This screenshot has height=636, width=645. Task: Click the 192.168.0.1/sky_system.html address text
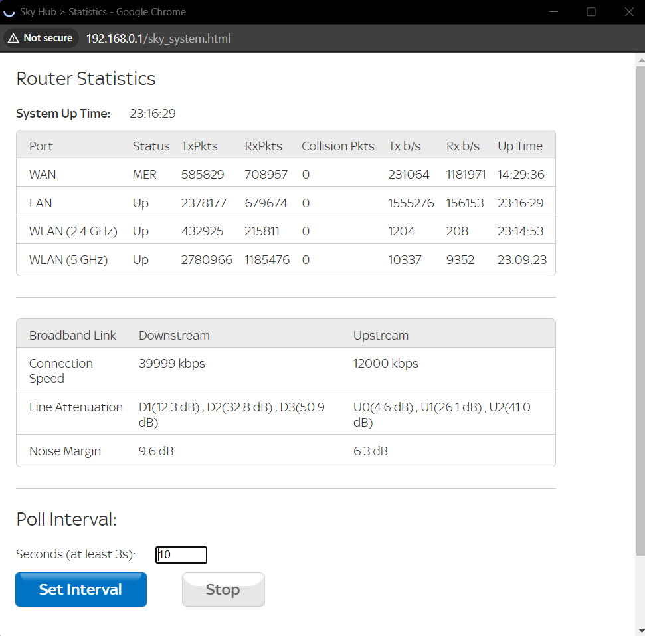158,39
